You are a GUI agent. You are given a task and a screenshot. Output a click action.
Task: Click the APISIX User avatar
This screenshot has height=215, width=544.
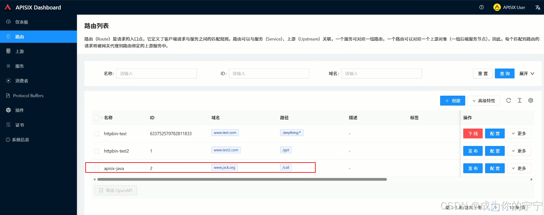tap(497, 7)
